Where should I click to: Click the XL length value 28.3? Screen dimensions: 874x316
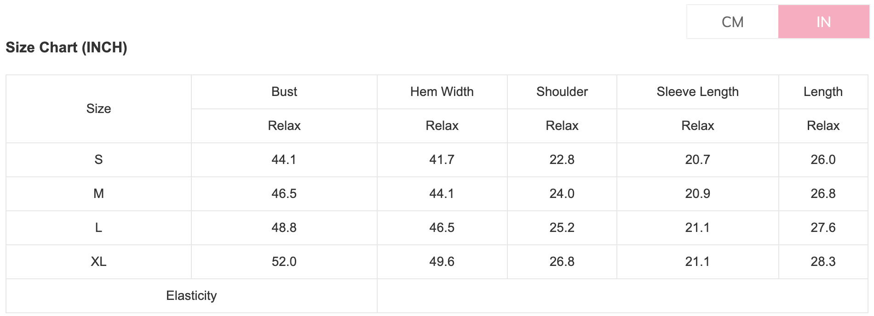(823, 262)
